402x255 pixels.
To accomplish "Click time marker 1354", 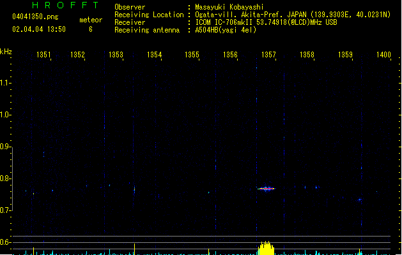I will [x=154, y=55].
